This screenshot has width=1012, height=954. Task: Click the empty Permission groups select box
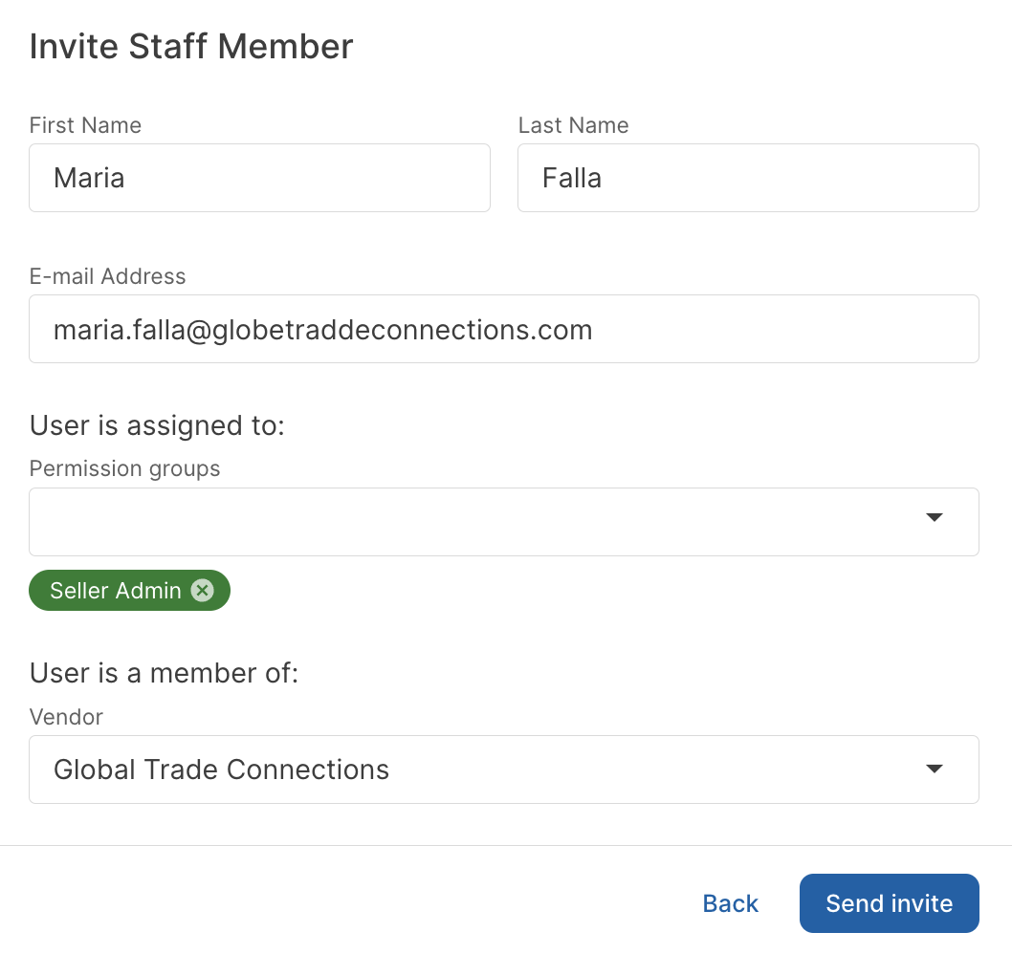pyautogui.click(x=469, y=522)
